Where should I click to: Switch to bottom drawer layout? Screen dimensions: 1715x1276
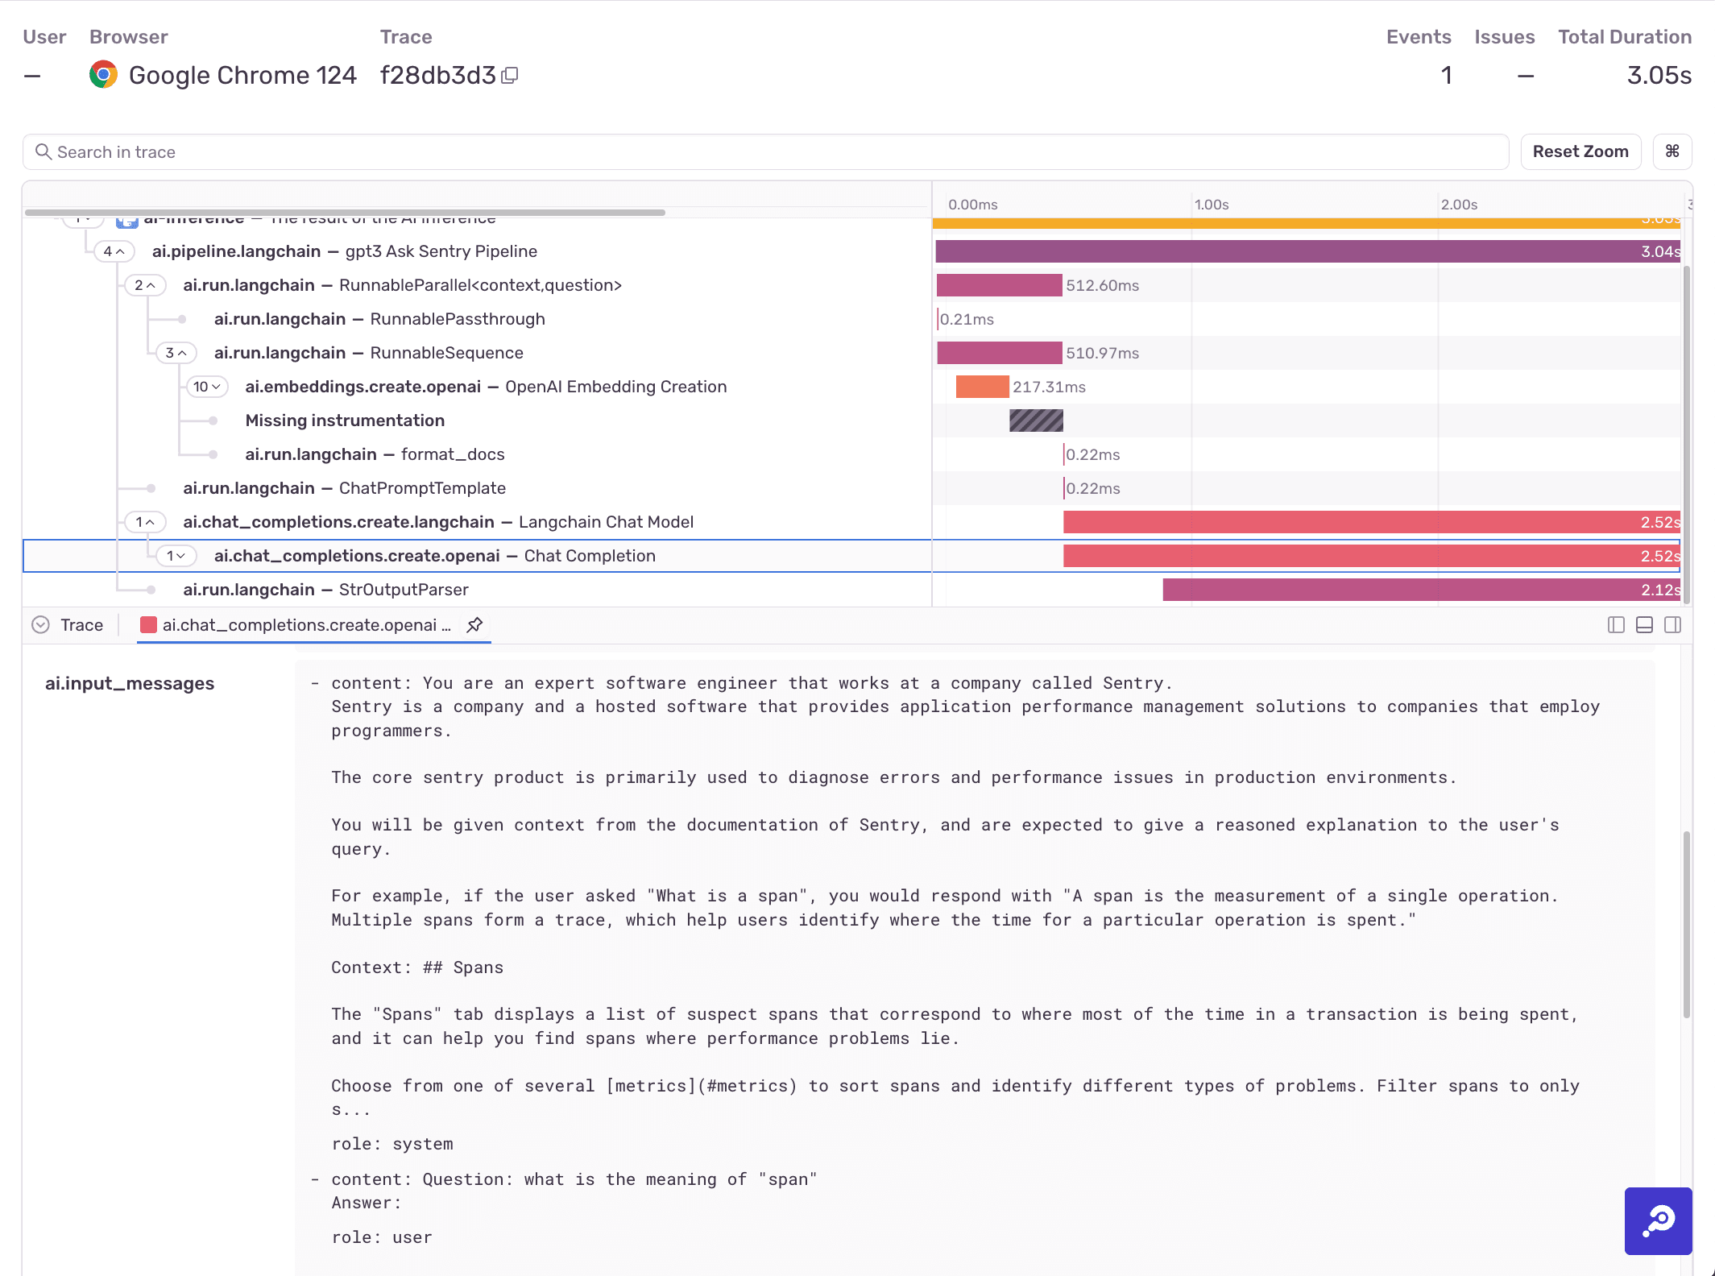click(x=1644, y=624)
